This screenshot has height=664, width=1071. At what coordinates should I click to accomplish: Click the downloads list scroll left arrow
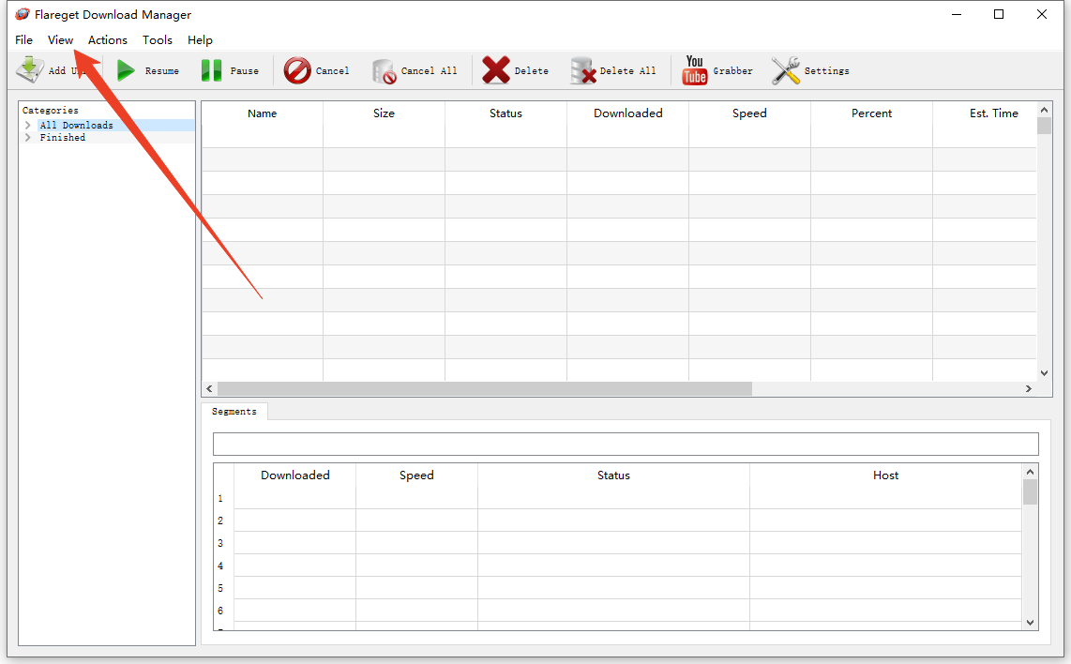[210, 388]
